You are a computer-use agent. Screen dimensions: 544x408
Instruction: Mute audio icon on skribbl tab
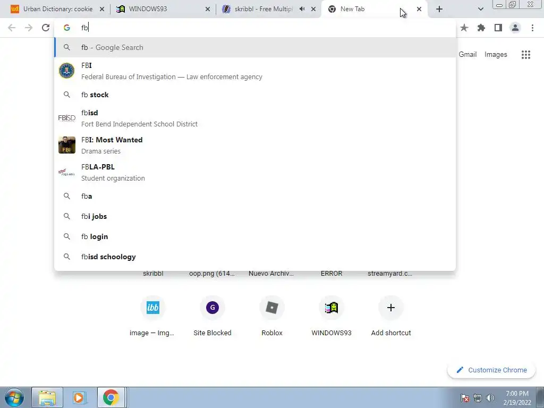click(302, 9)
